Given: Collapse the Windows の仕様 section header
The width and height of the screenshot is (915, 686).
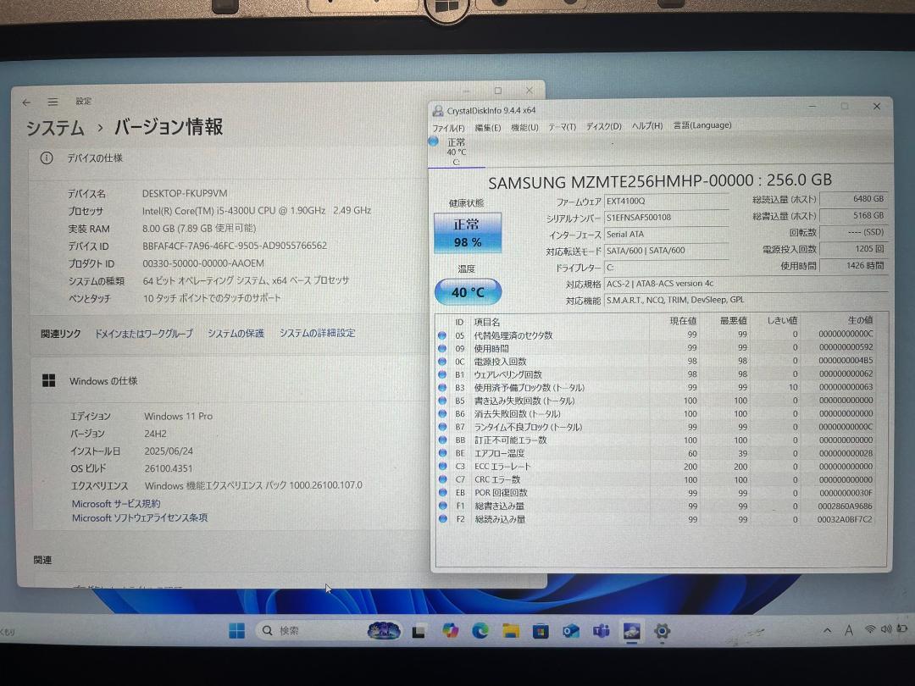Looking at the screenshot, I should click(228, 381).
